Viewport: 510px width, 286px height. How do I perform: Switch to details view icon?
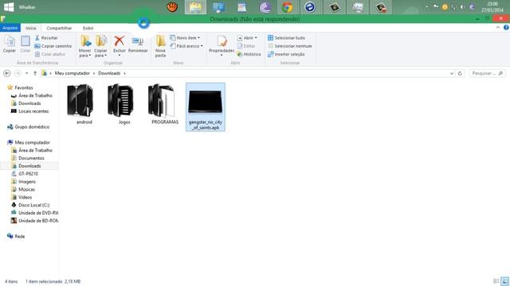496,281
